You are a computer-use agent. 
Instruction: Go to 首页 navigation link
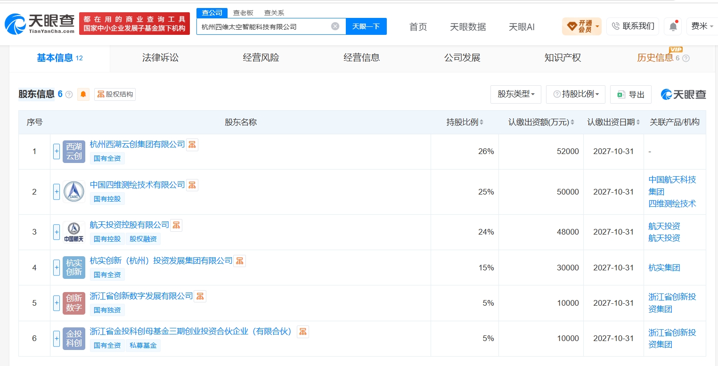click(418, 27)
